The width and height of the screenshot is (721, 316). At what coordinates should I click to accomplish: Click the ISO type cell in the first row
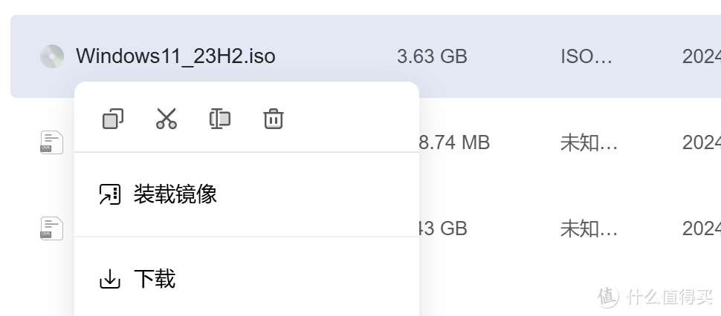point(586,56)
